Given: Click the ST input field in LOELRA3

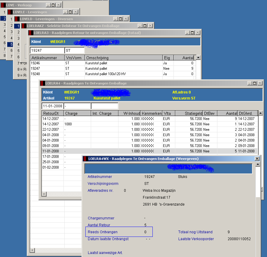Looking at the screenshot, I should click(x=75, y=50).
